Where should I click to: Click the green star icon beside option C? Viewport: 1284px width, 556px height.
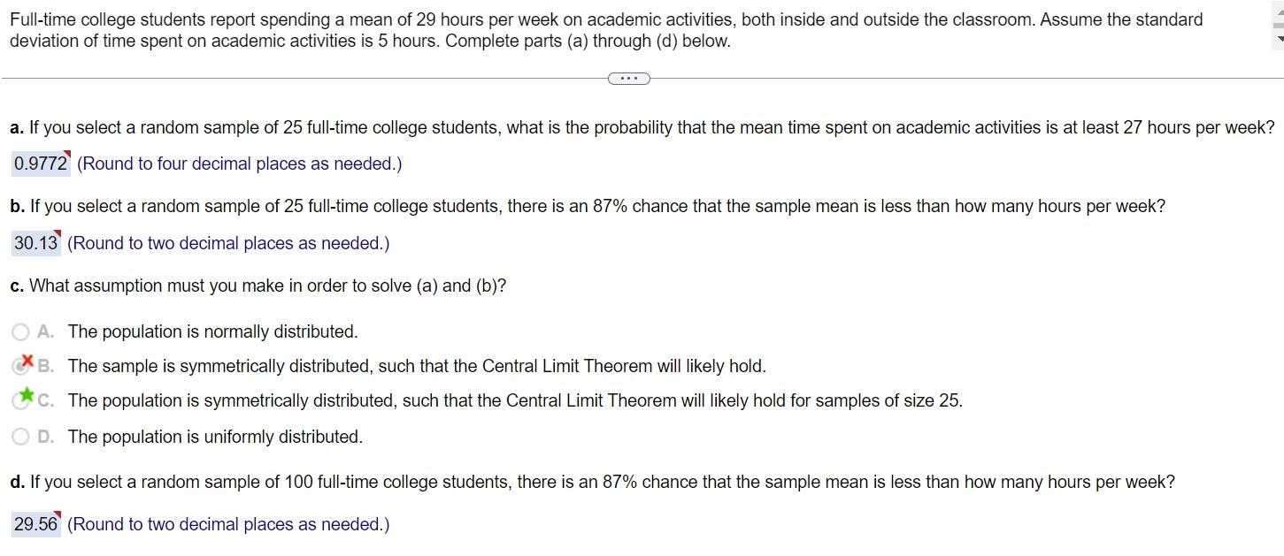point(27,396)
